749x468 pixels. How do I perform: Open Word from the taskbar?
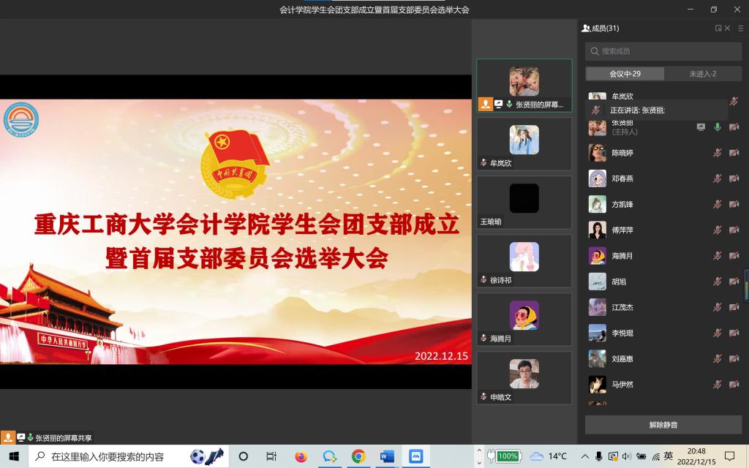pos(387,456)
